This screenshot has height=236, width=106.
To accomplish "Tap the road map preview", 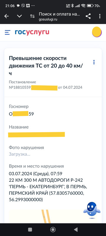I will pyautogui.click(x=53, y=217).
